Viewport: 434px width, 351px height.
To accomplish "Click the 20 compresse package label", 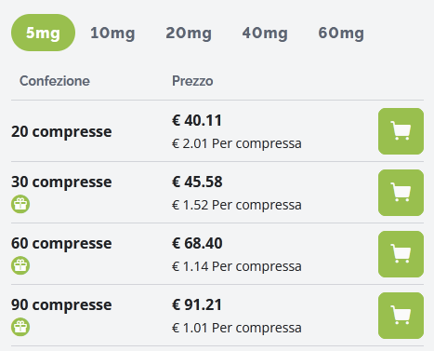I will pos(61,132).
